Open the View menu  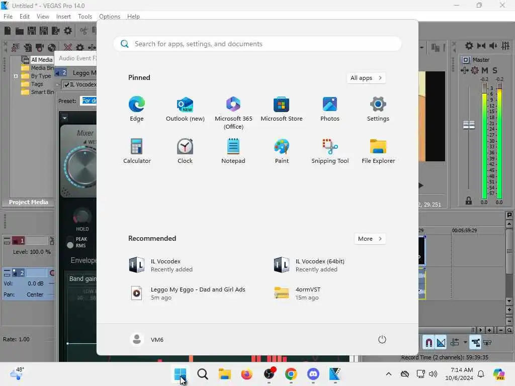point(43,17)
